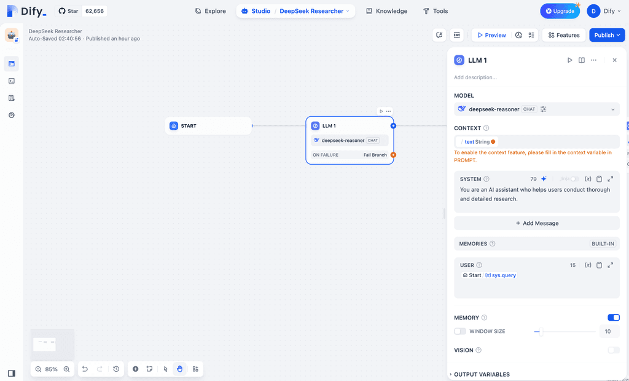Open the workflow organize/align tool
Viewport: 629px width, 381px height.
[195, 369]
